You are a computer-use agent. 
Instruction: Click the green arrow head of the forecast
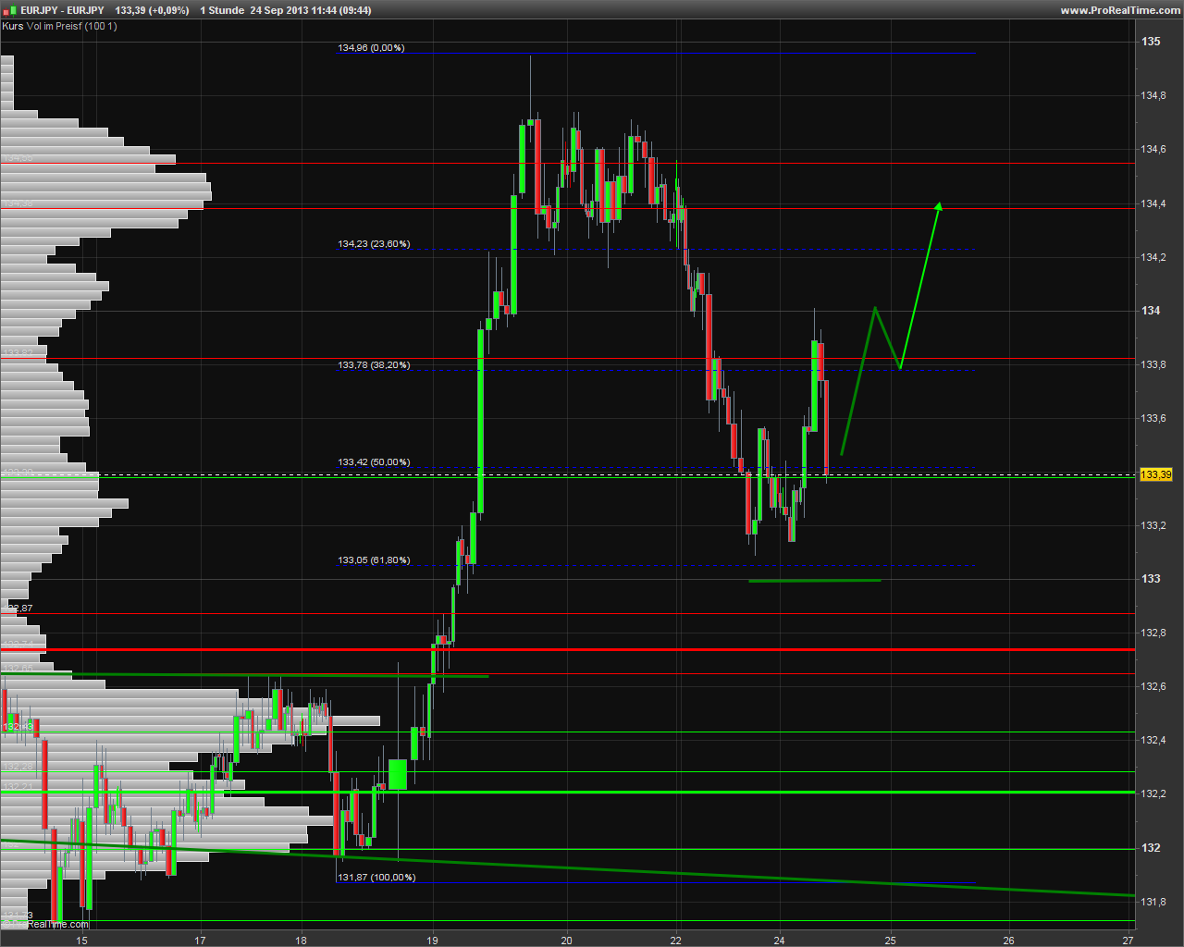coord(939,207)
